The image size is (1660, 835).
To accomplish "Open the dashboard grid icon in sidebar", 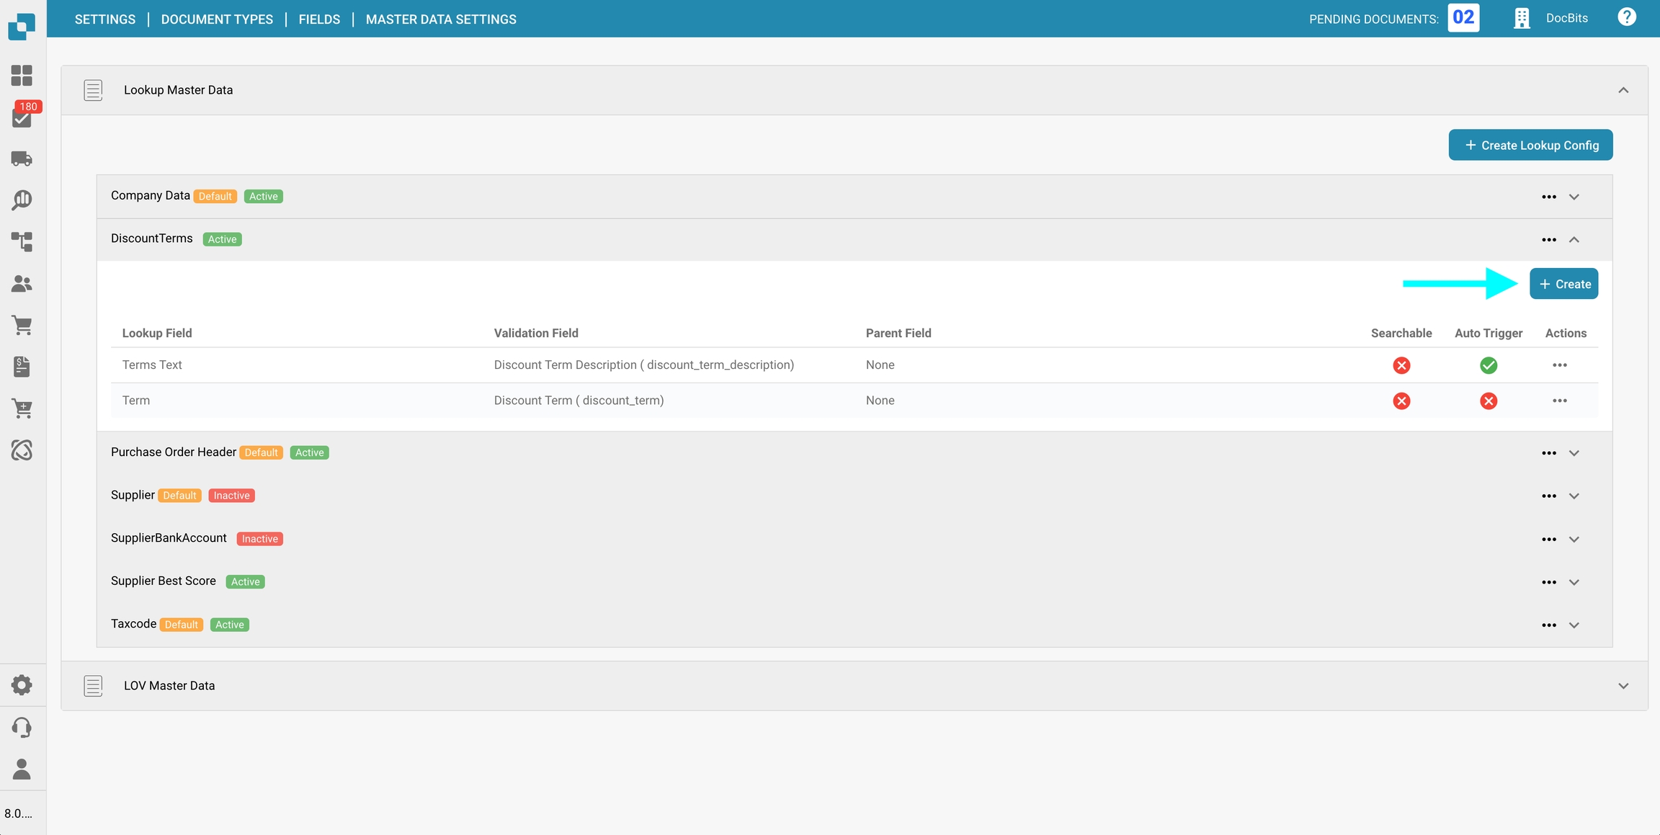I will [22, 76].
